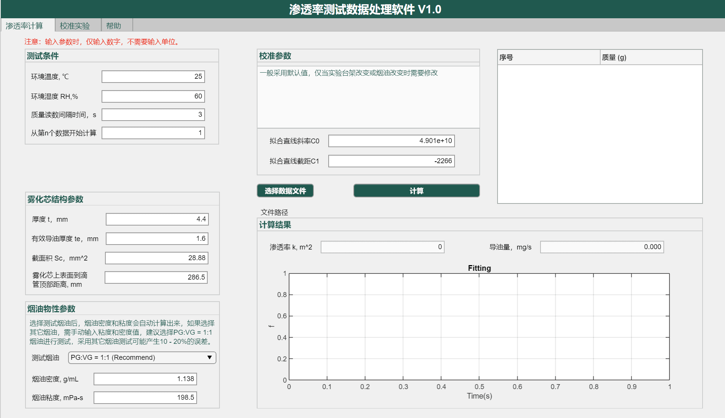The image size is (725, 418).
Task: Click the 环境湿度 RH input field
Action: coord(153,96)
